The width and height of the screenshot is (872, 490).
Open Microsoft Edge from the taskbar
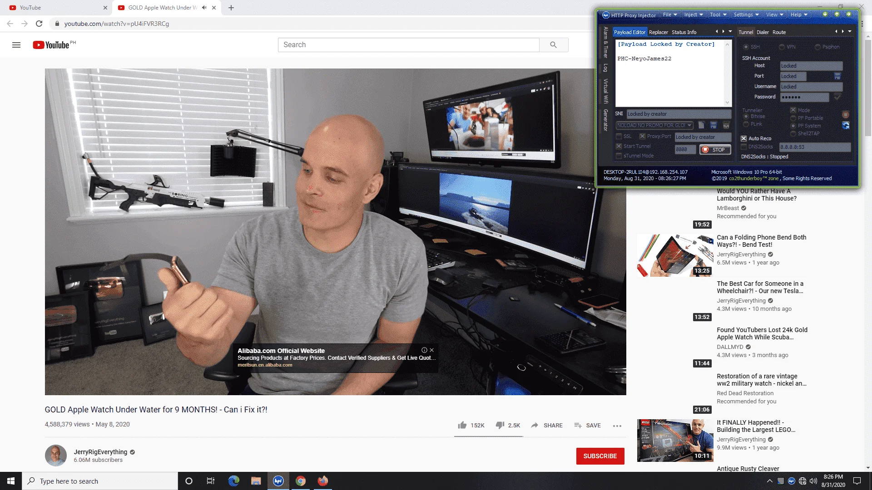234,481
